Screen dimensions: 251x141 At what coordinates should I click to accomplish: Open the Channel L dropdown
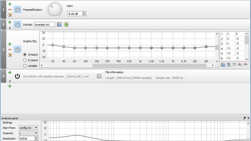[29, 133]
